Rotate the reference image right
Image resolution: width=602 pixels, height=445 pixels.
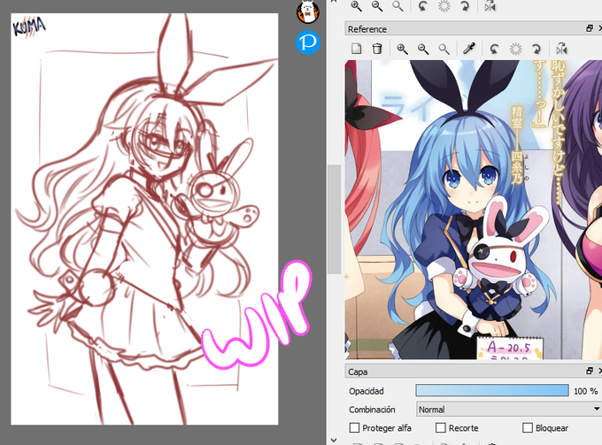[x=536, y=49]
